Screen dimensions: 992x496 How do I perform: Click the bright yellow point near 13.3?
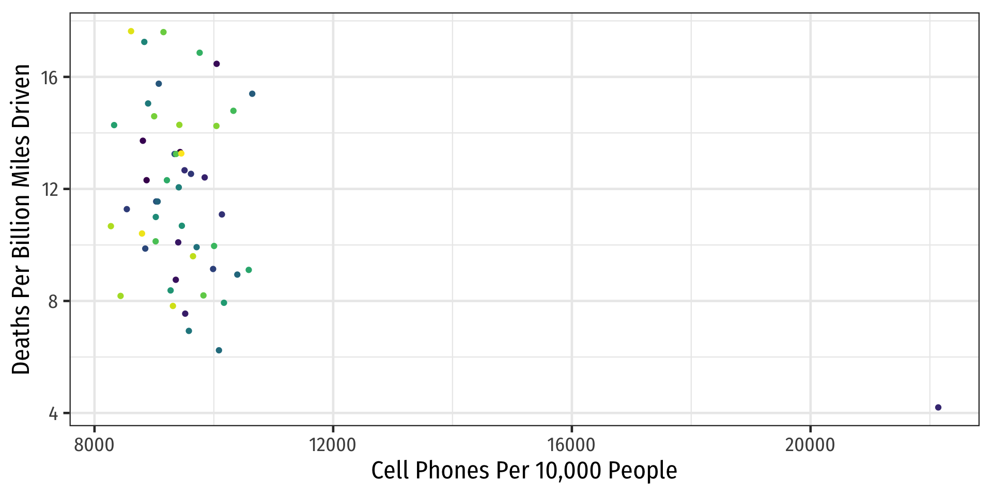181,153
